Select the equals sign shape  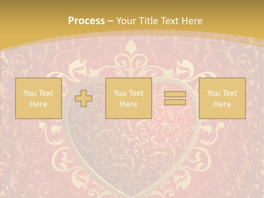[x=175, y=98]
